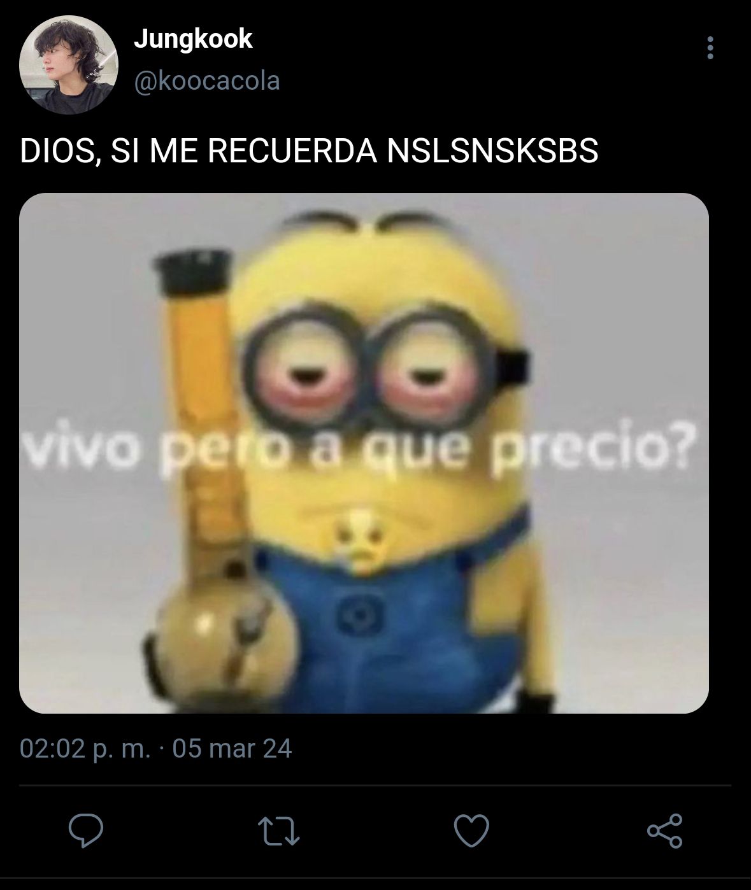Click the 05 mar 24 date
The height and width of the screenshot is (890, 751).
pyautogui.click(x=232, y=748)
